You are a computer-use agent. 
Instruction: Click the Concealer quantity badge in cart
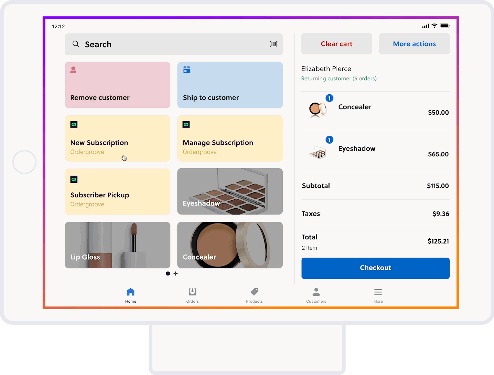(330, 98)
